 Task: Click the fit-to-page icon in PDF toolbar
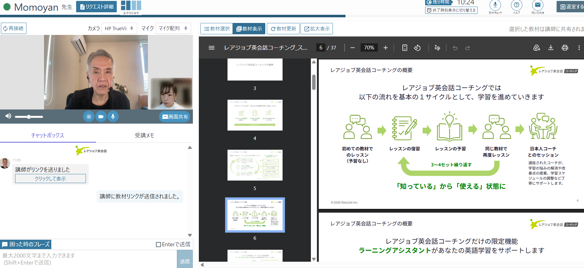tap(405, 48)
